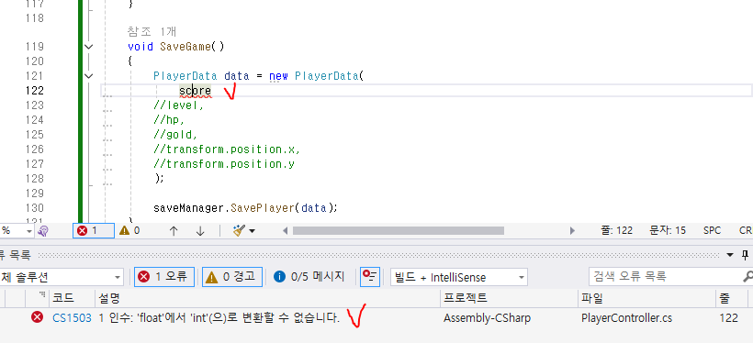Sort by the '코드' column header

coord(72,298)
